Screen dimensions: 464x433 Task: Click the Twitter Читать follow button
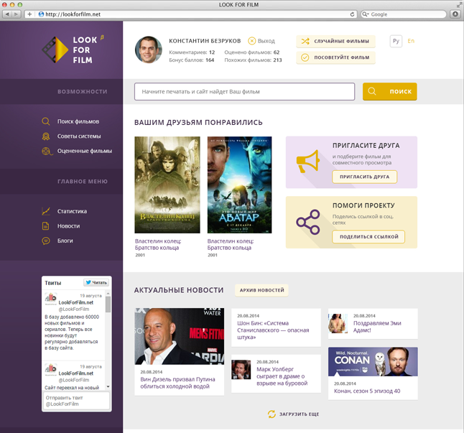click(x=96, y=282)
